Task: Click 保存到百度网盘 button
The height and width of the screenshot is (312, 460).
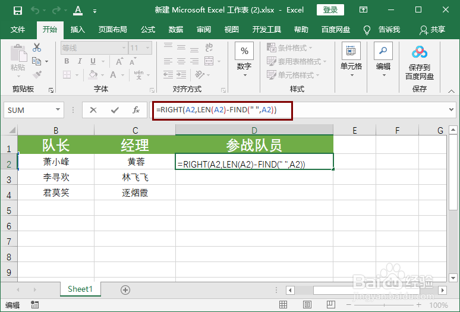Action: point(420,62)
